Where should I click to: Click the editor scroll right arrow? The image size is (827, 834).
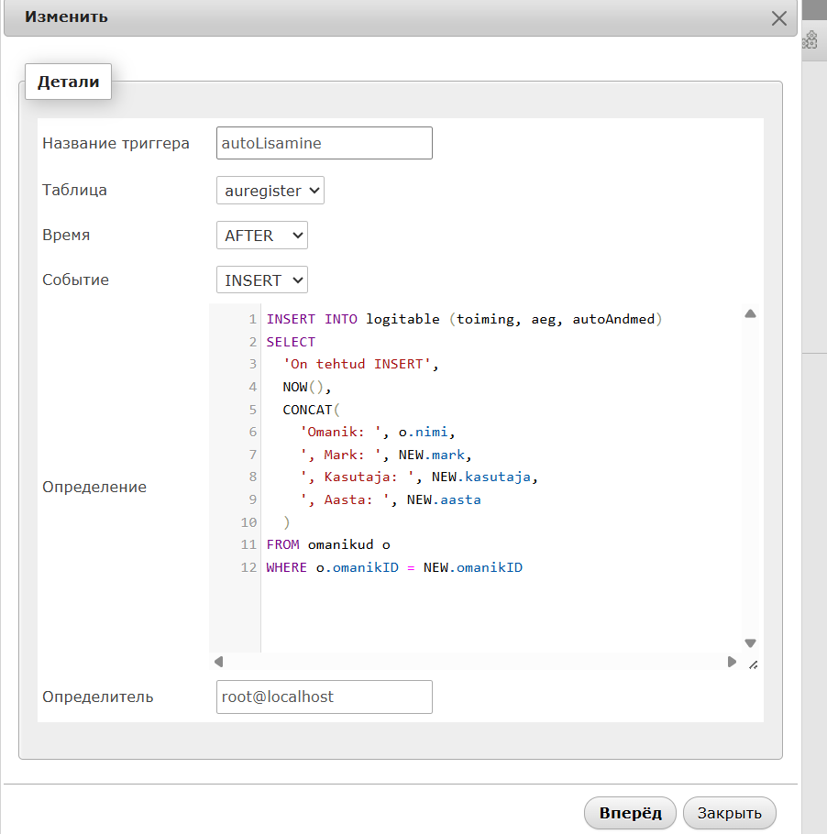tap(732, 662)
